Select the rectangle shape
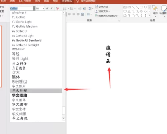 tap(141, 7)
